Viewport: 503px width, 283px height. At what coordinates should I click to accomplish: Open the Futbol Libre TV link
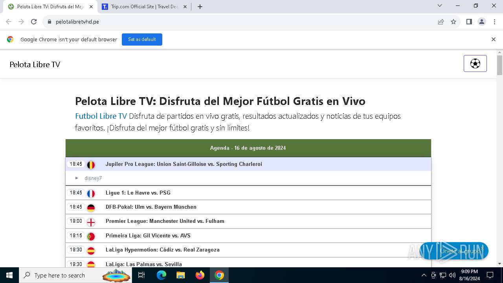101,116
